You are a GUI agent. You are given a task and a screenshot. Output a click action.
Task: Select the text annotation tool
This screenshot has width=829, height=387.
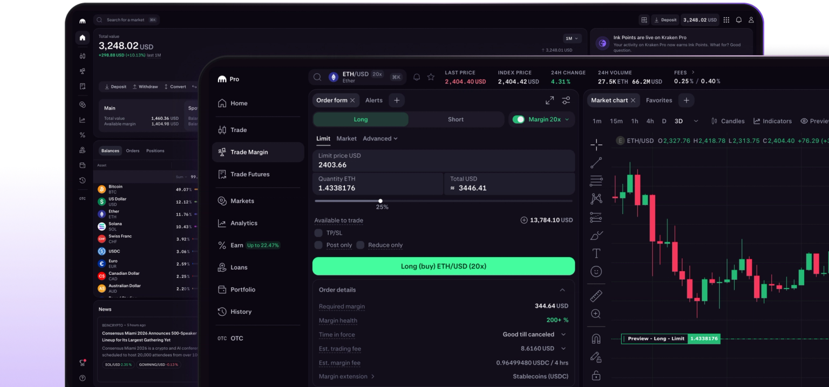pos(596,253)
